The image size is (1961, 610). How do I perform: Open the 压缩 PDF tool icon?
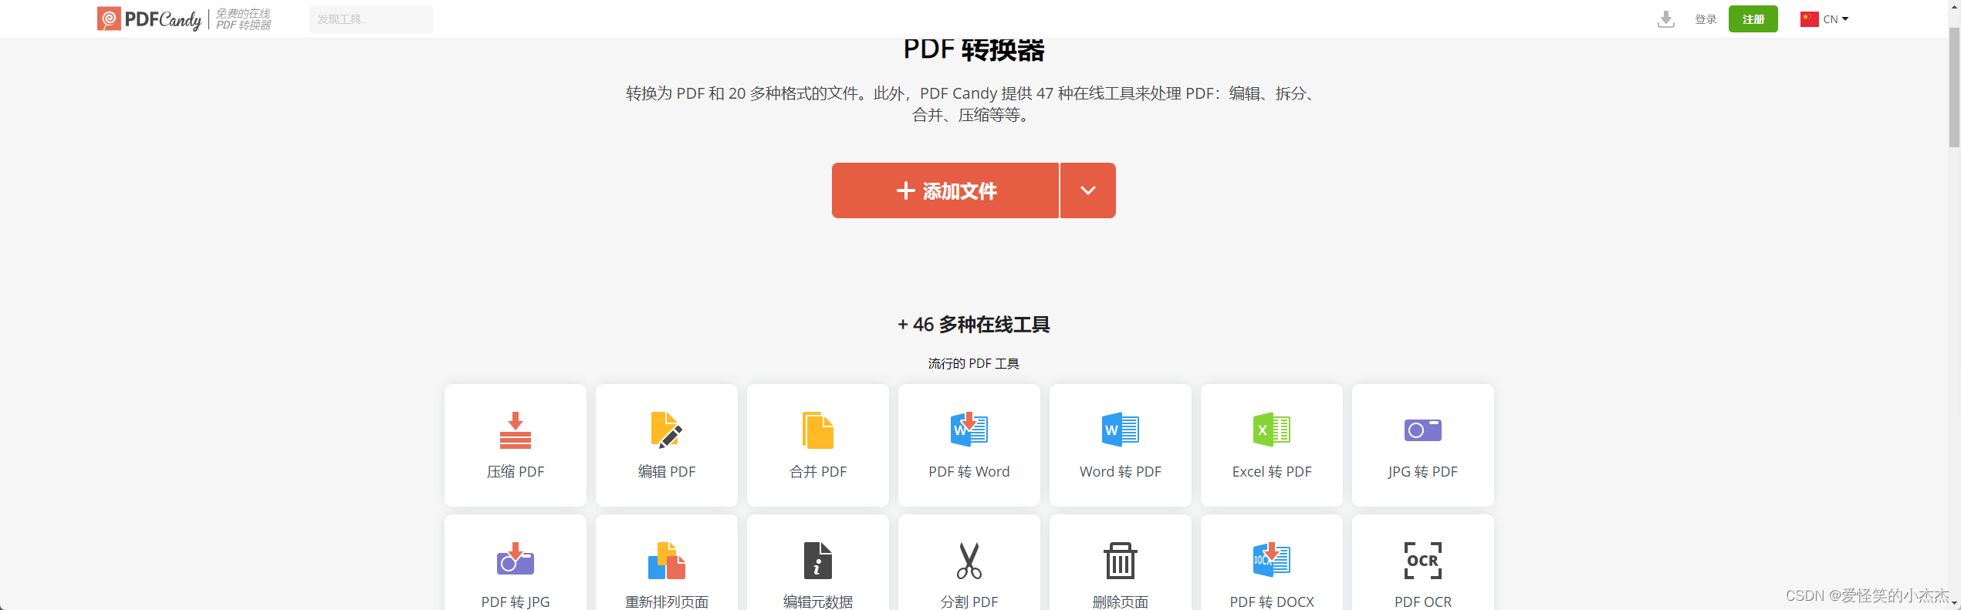516,430
